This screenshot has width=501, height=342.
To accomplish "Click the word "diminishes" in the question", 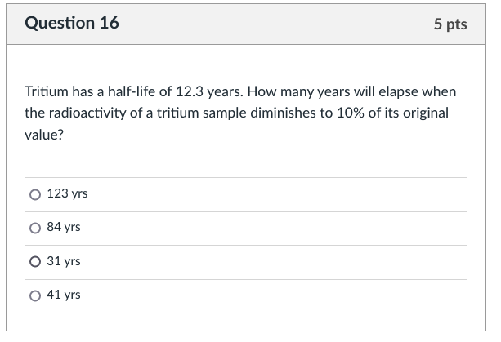I will [280, 113].
